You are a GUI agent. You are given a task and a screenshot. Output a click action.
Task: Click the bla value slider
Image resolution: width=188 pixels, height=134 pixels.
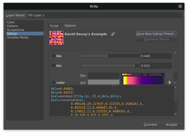(110, 56)
